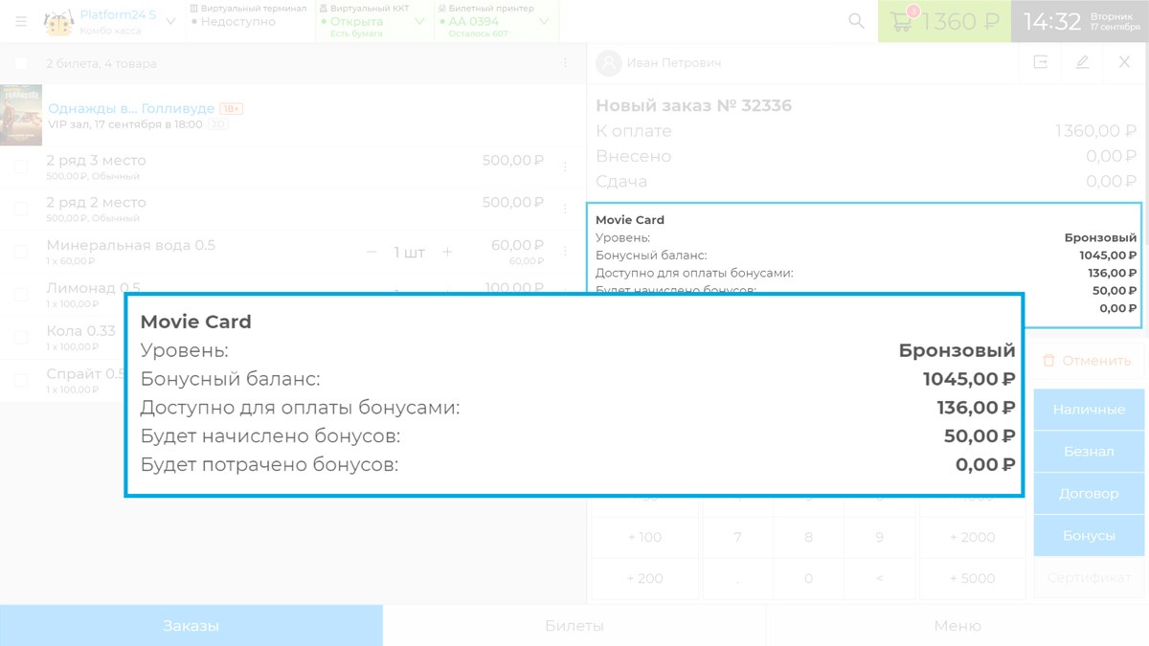This screenshot has width=1149, height=646.
Task: Click the customer exit icon beside Иван Петрович
Action: pos(1041,62)
